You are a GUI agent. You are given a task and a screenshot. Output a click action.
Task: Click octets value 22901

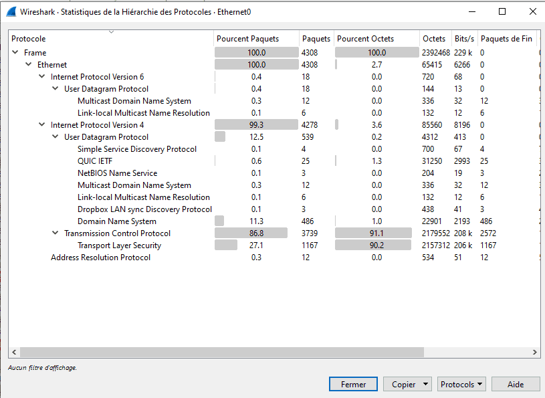click(x=432, y=221)
